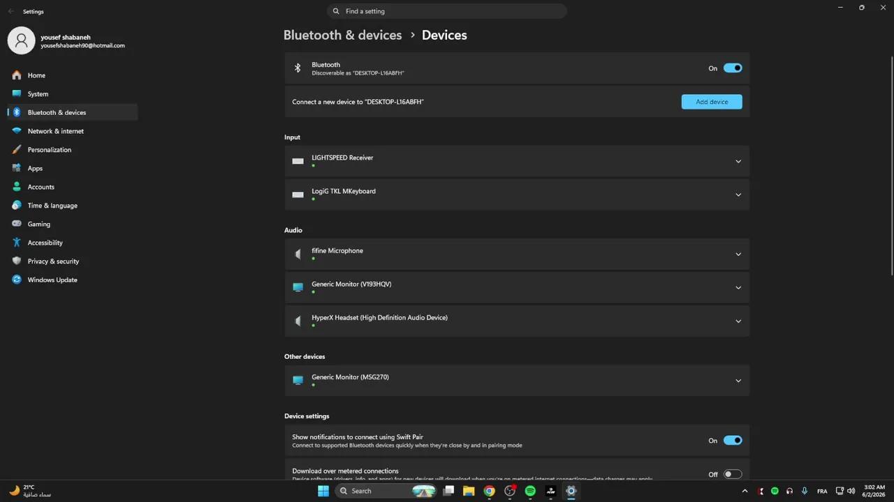Click the Generic Monitor (V193HQV) icon
894x502 pixels.
(x=298, y=287)
